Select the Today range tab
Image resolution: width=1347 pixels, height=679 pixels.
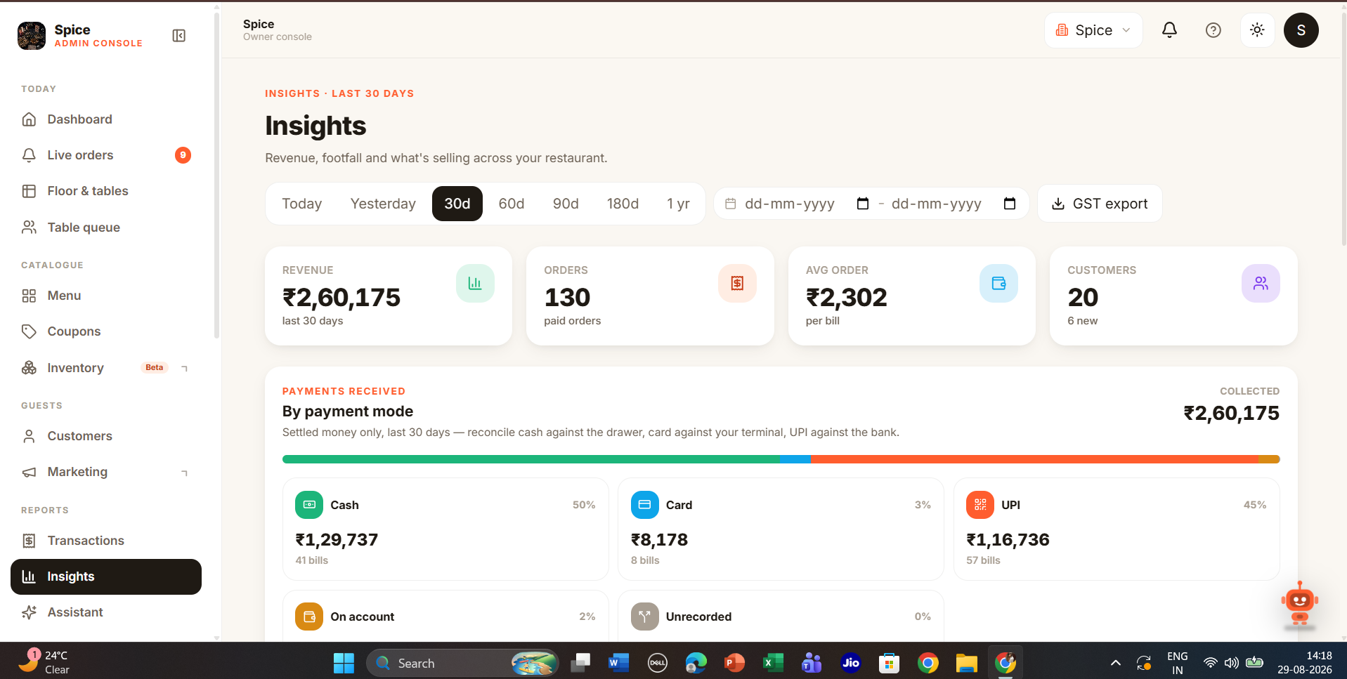(302, 204)
